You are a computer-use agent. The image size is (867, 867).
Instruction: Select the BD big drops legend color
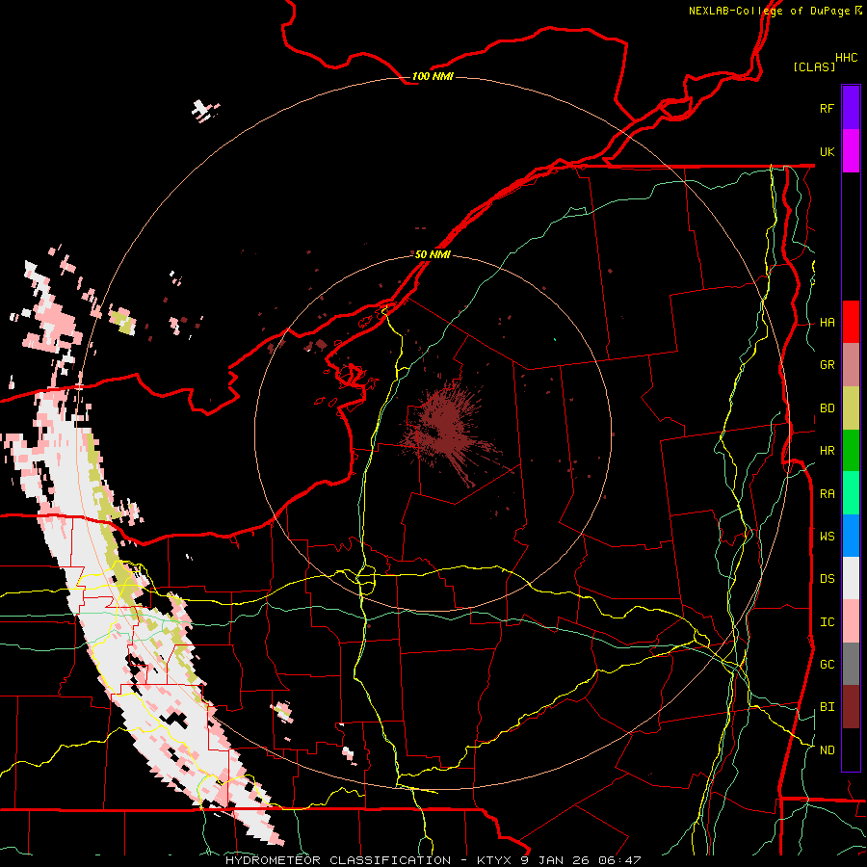pyautogui.click(x=851, y=408)
